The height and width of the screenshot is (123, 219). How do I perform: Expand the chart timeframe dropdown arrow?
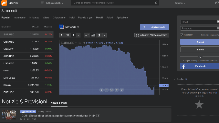(x=78, y=35)
